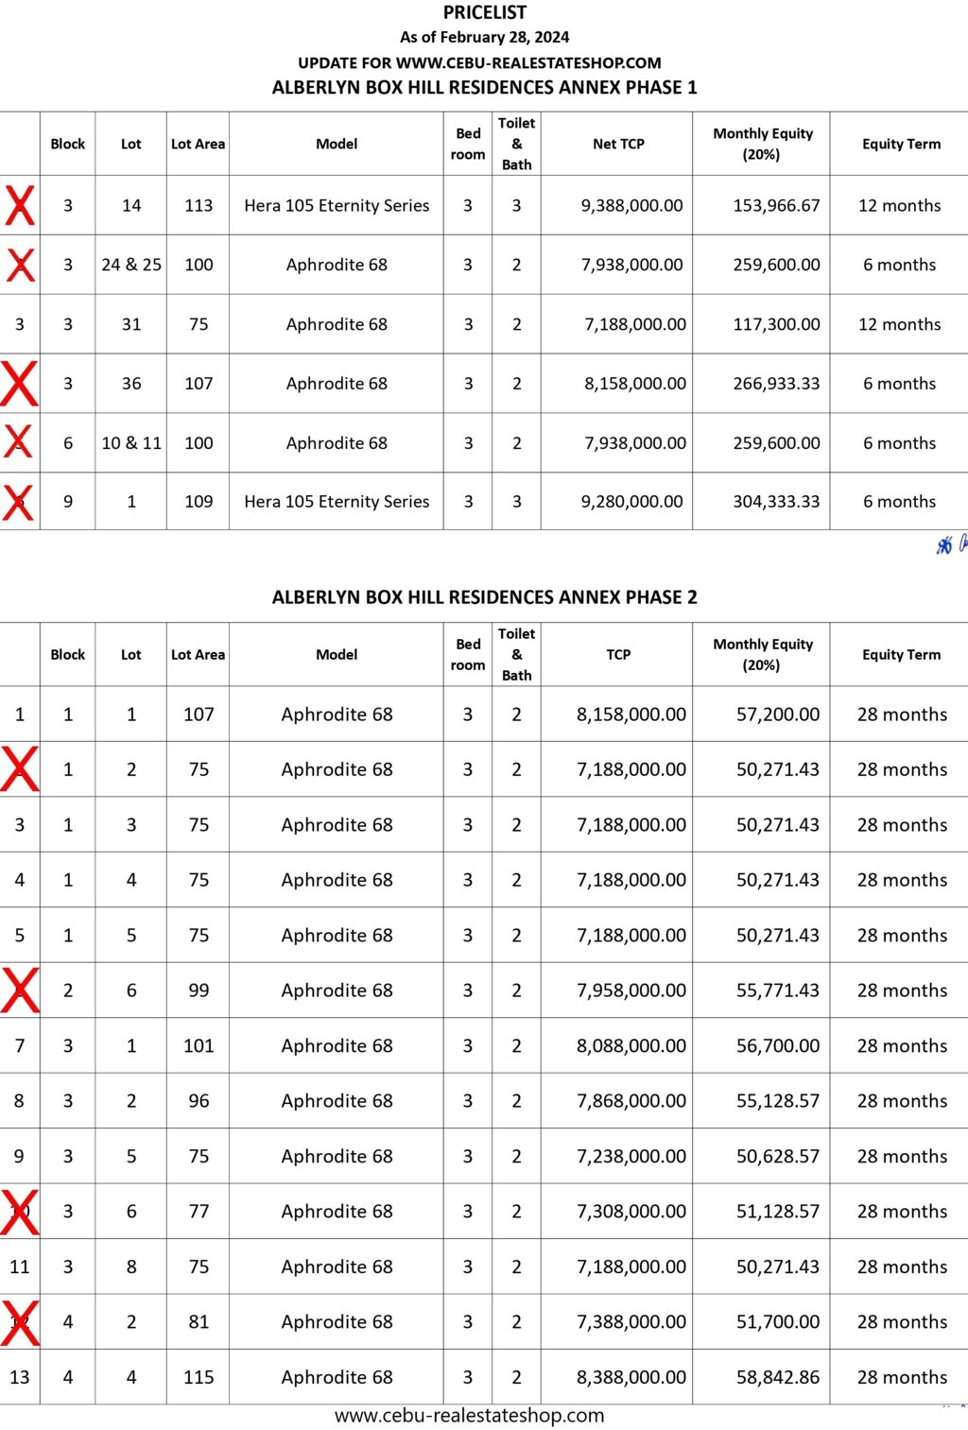The image size is (968, 1430).
Task: Click the 8,388,000.00 TCP cell
Action: point(631,1377)
